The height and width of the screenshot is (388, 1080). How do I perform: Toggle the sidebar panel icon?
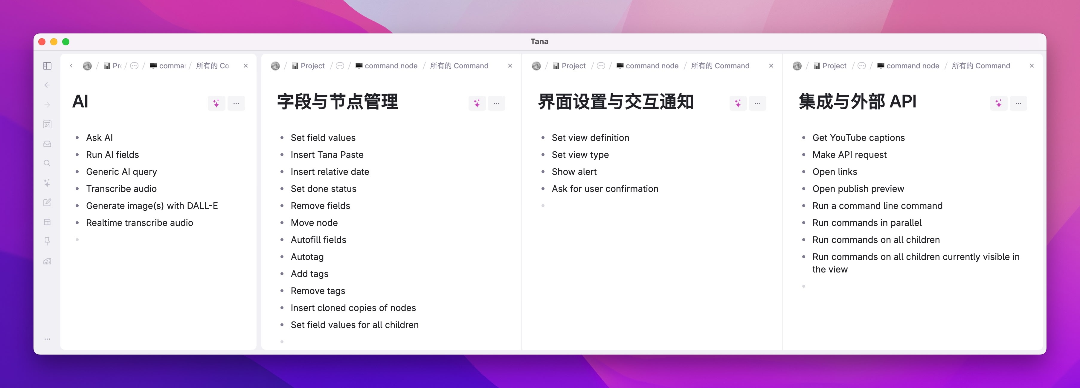pos(47,66)
